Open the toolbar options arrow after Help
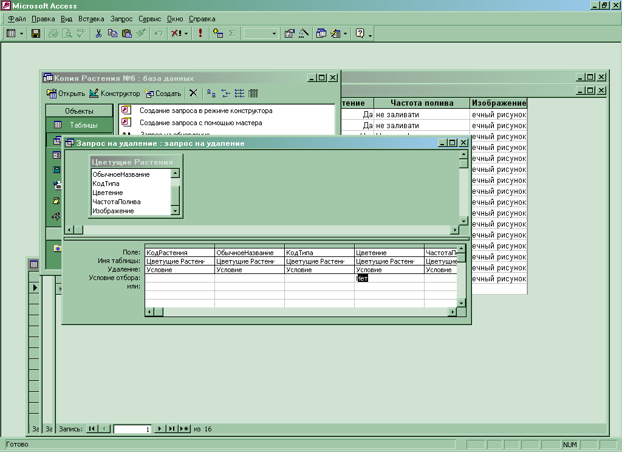Viewport: 622px width, 452px height. pos(370,35)
